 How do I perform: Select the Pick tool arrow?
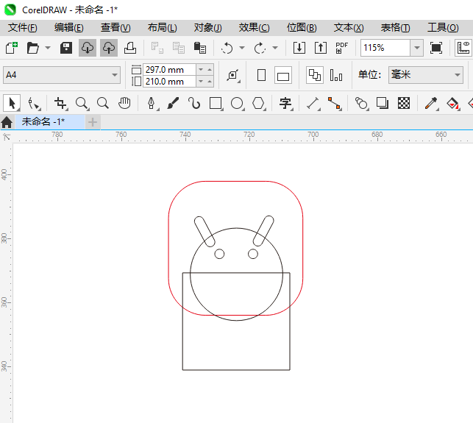(x=12, y=103)
